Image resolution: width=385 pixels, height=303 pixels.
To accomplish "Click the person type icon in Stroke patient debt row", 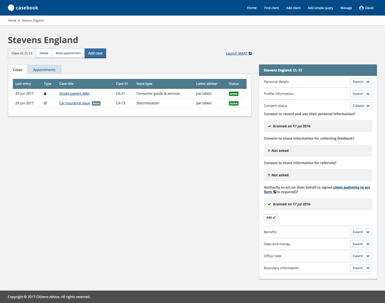I will 45,94.
